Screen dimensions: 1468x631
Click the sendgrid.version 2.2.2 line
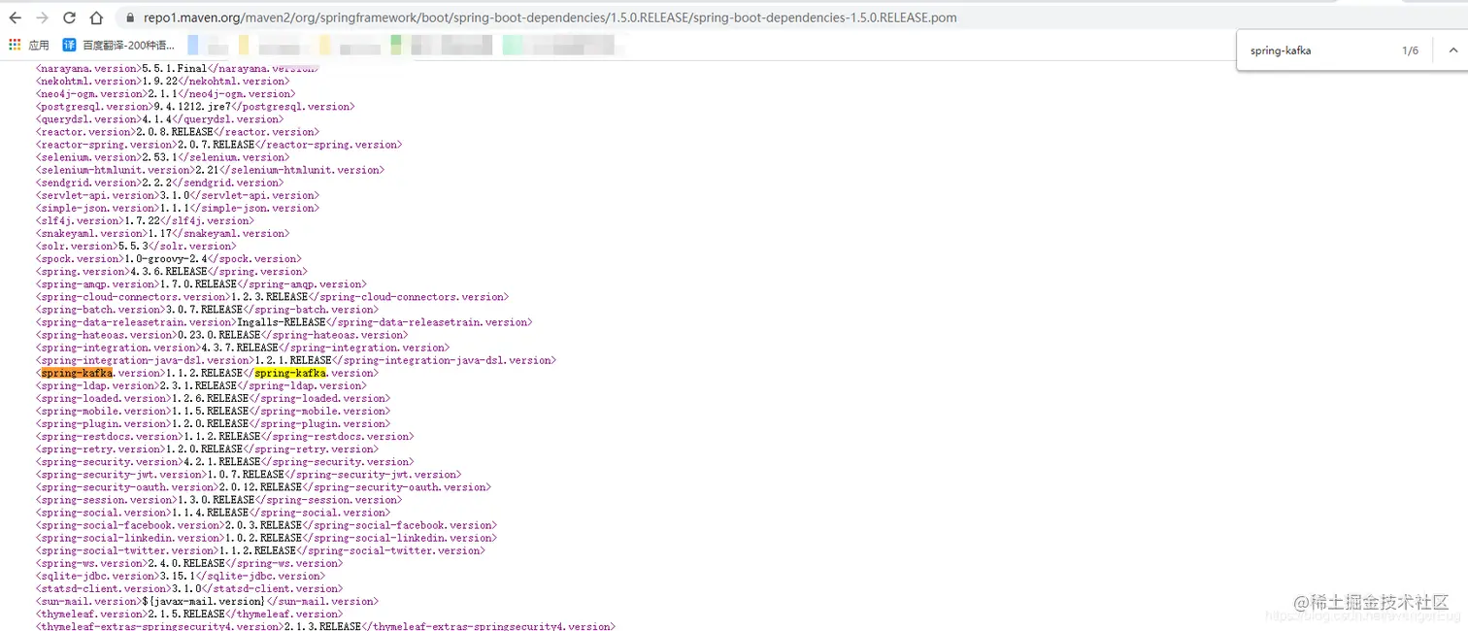[x=159, y=183]
